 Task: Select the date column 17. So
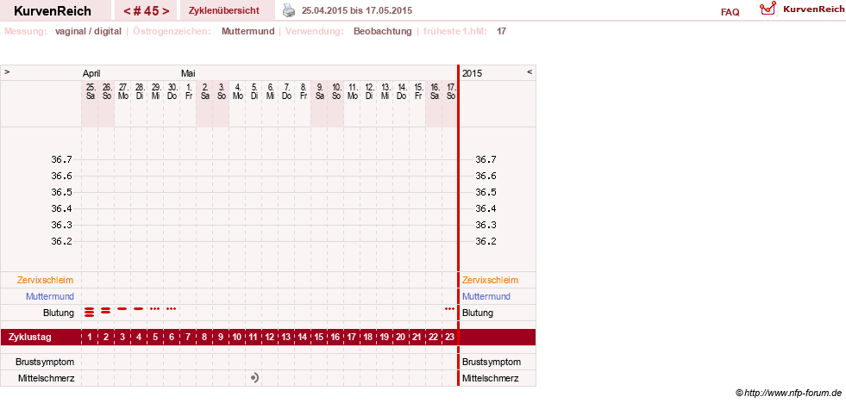click(451, 91)
